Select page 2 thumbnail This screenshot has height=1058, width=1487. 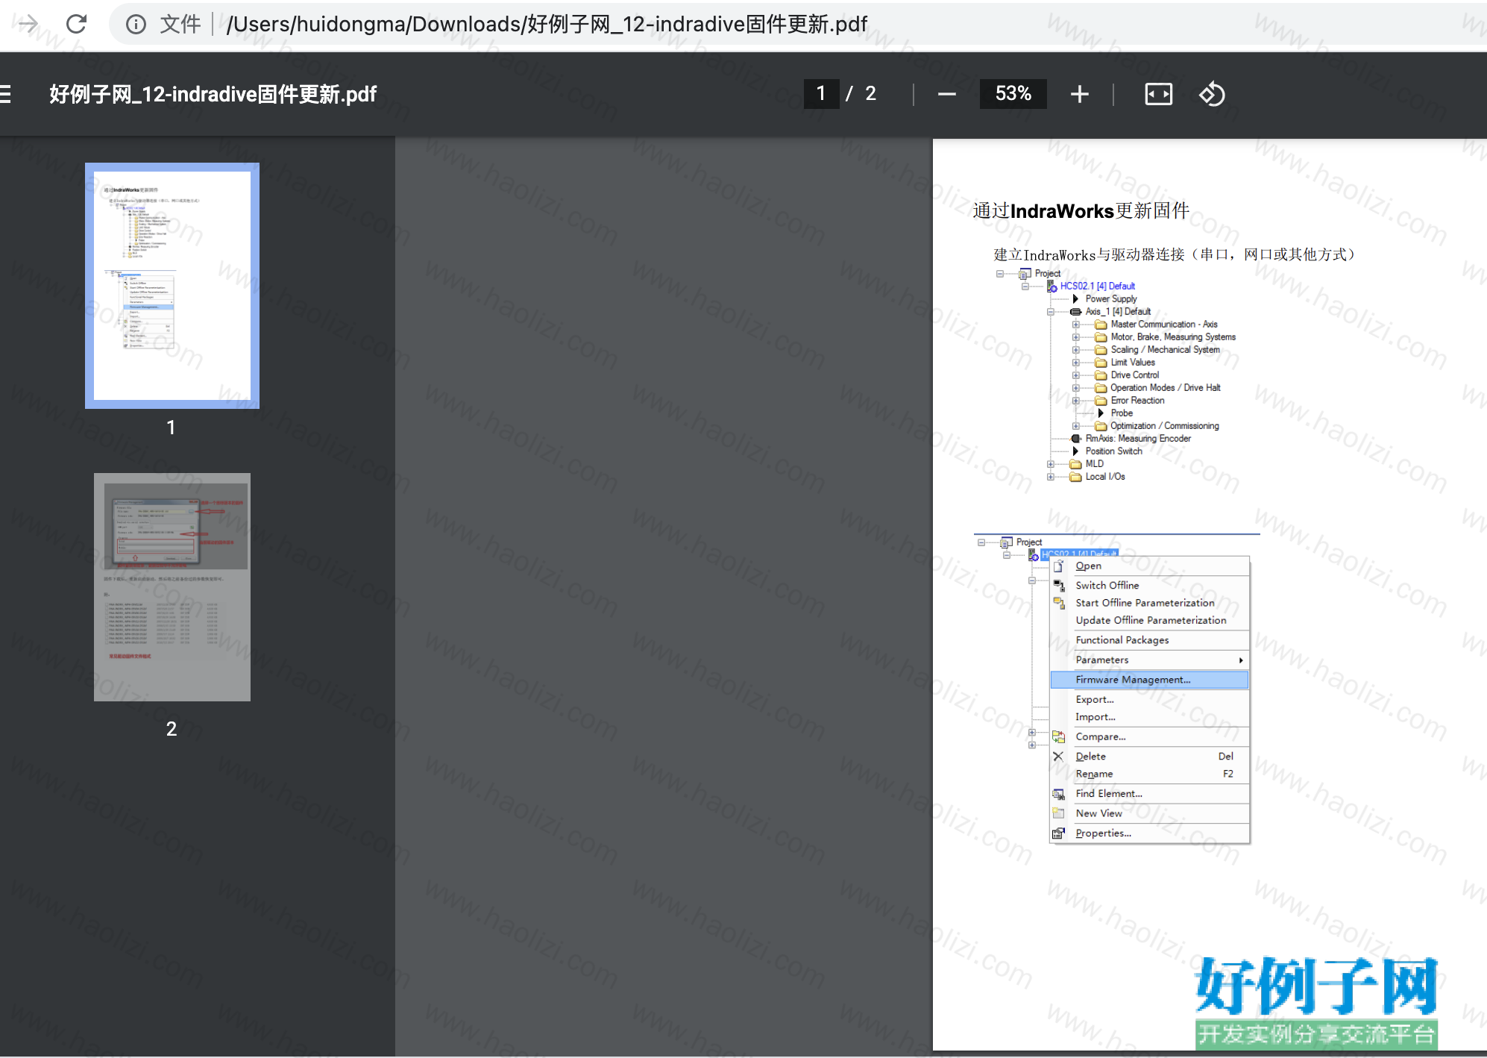[172, 587]
